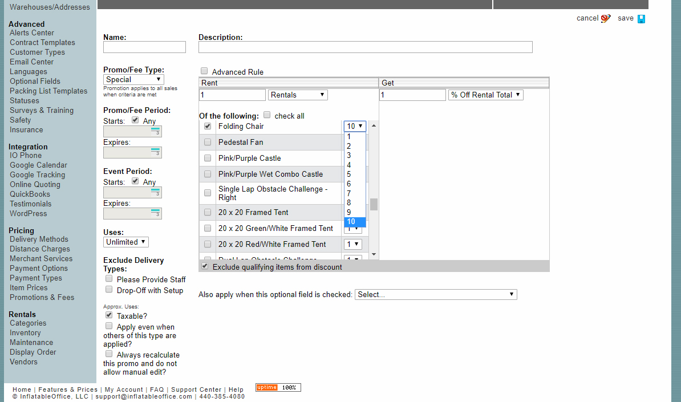Screen dimensions: 681x402
Task: Open calendar icon in Promo/Fee Period Expires field
Action: (155, 153)
